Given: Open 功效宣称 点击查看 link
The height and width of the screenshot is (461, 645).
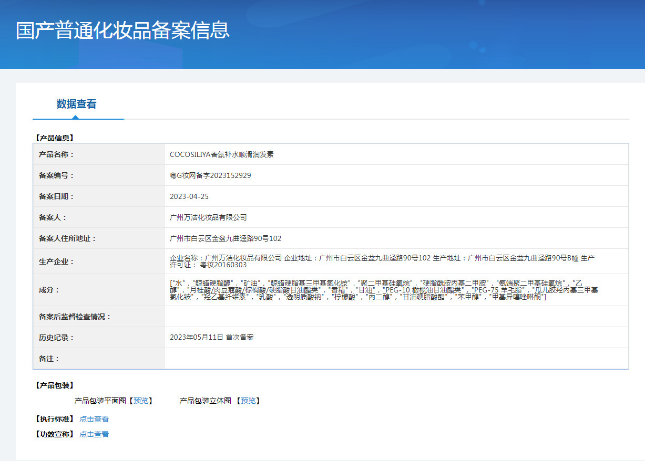Looking at the screenshot, I should (94, 434).
